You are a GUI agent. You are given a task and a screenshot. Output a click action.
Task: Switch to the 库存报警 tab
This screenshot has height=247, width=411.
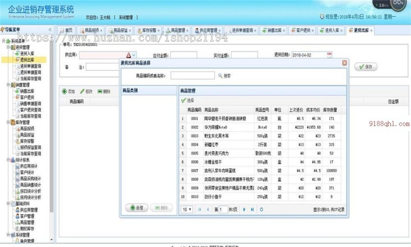tap(148, 31)
